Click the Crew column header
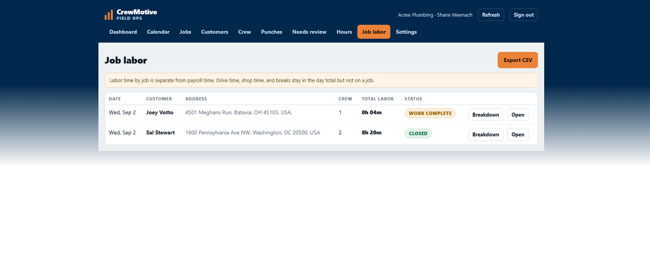 tap(345, 99)
